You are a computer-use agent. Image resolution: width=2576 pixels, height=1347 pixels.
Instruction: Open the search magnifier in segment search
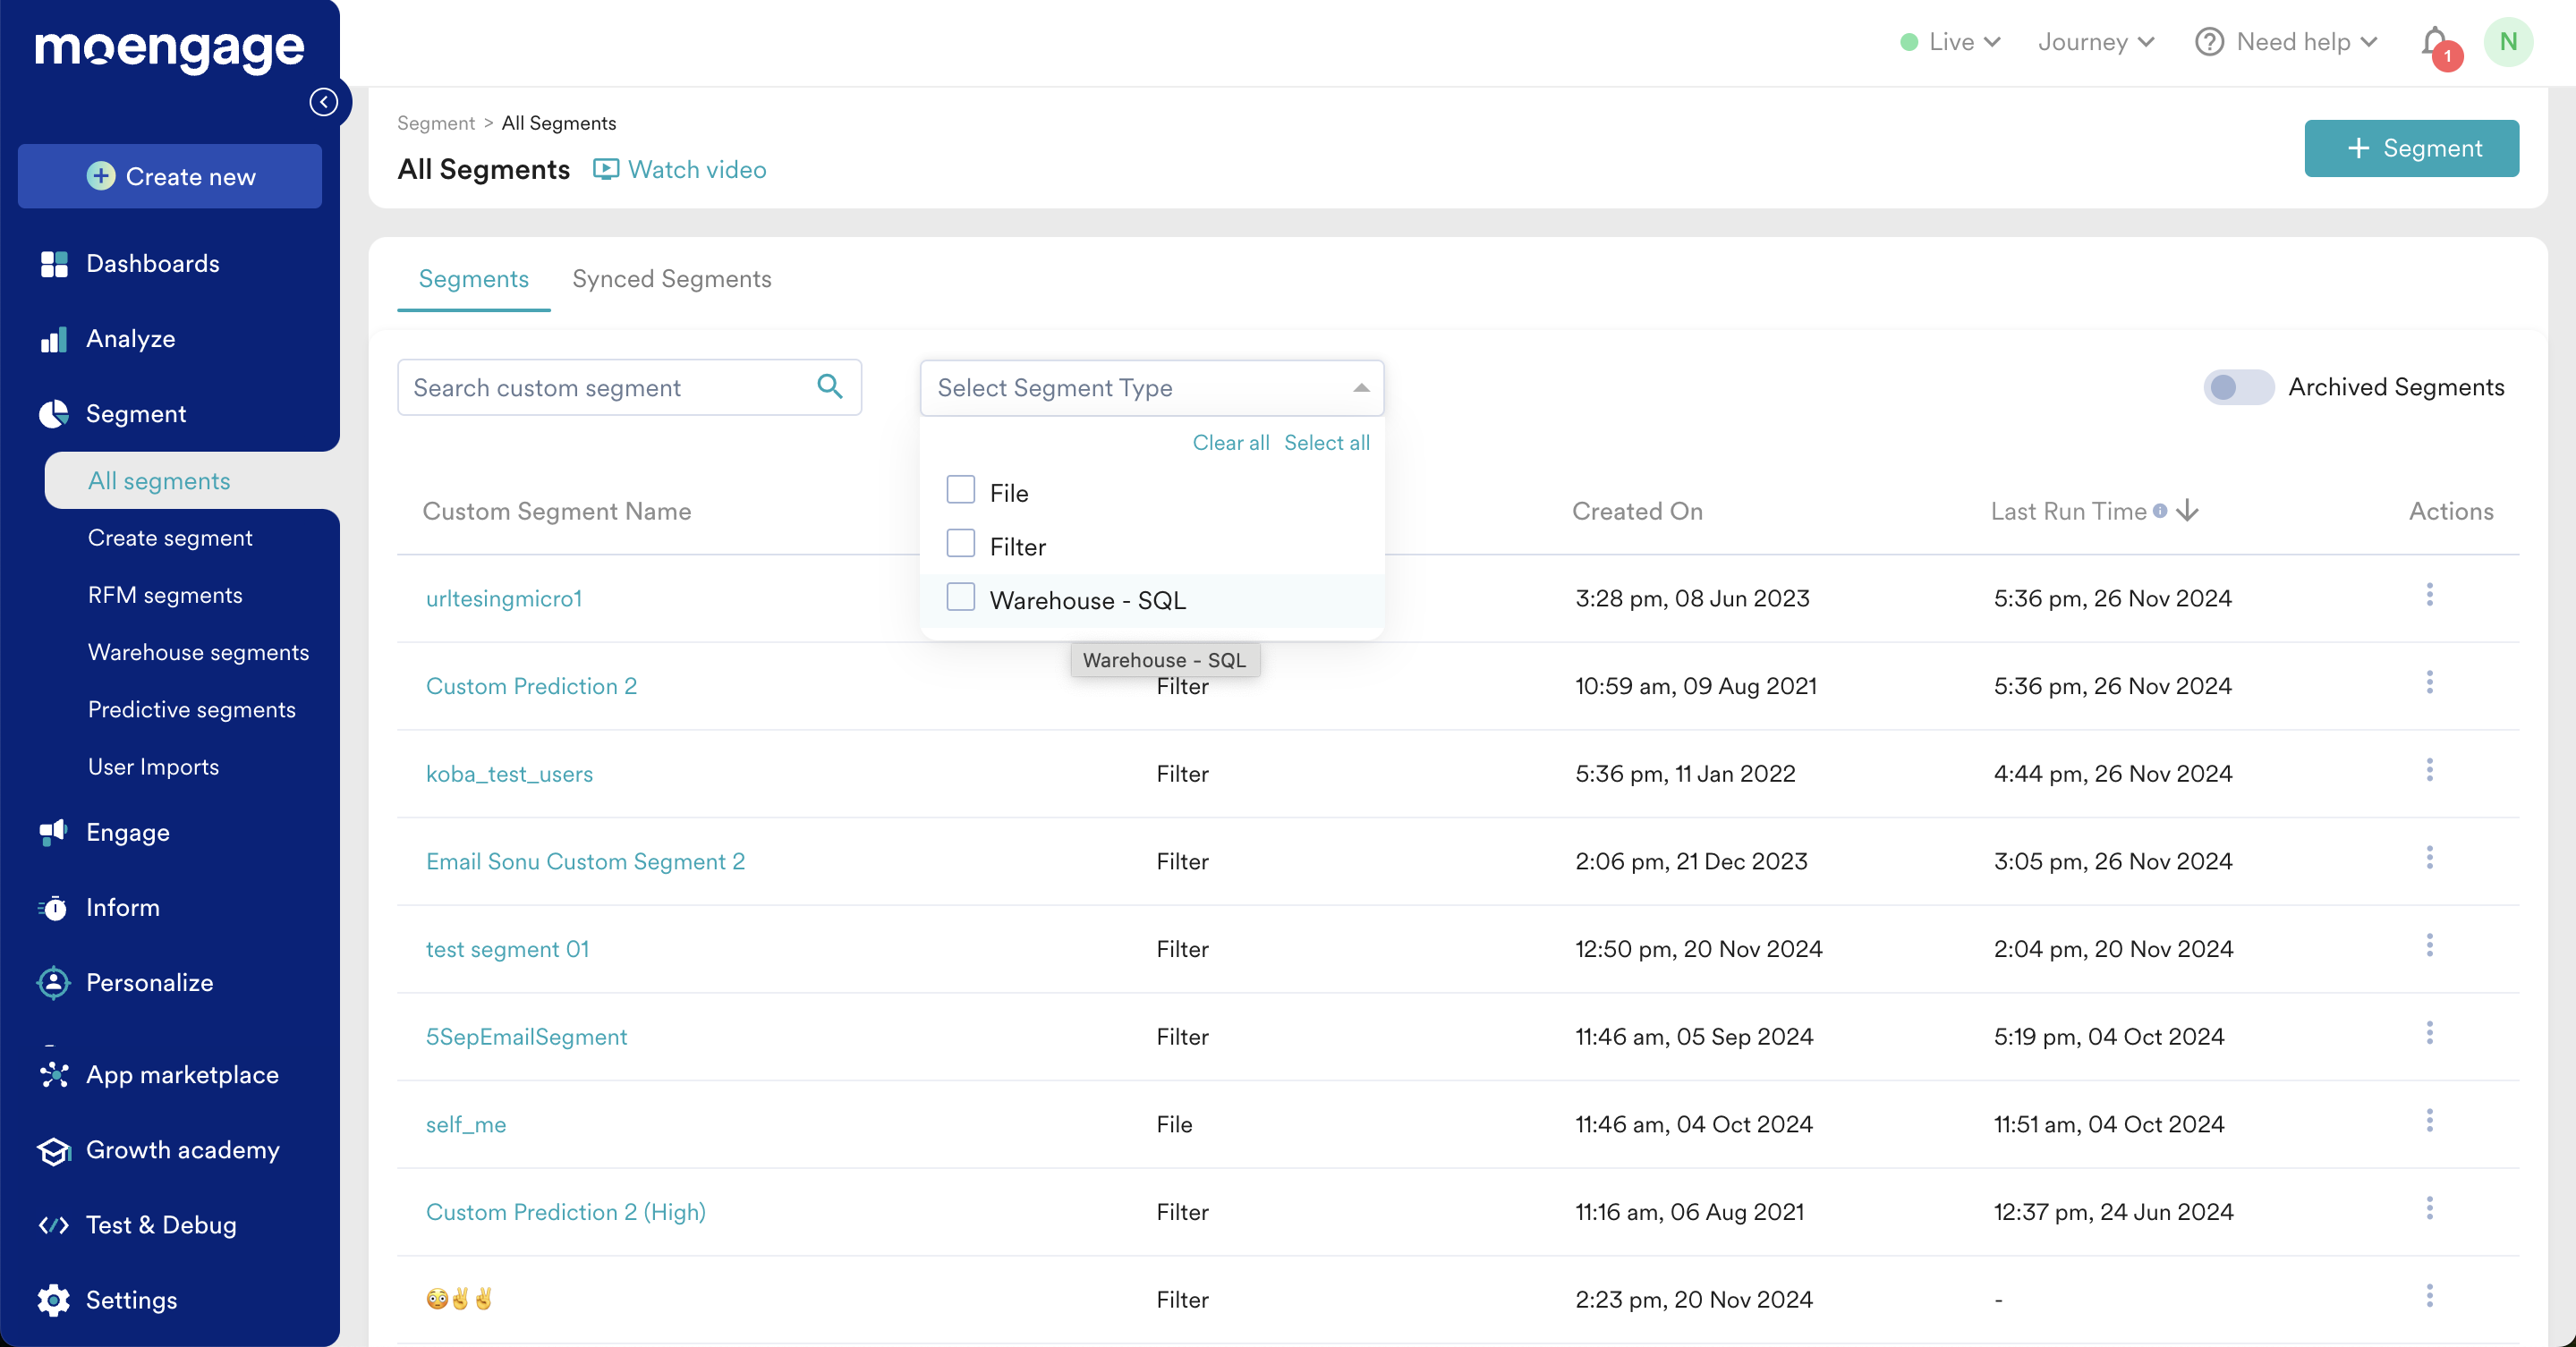tap(829, 386)
